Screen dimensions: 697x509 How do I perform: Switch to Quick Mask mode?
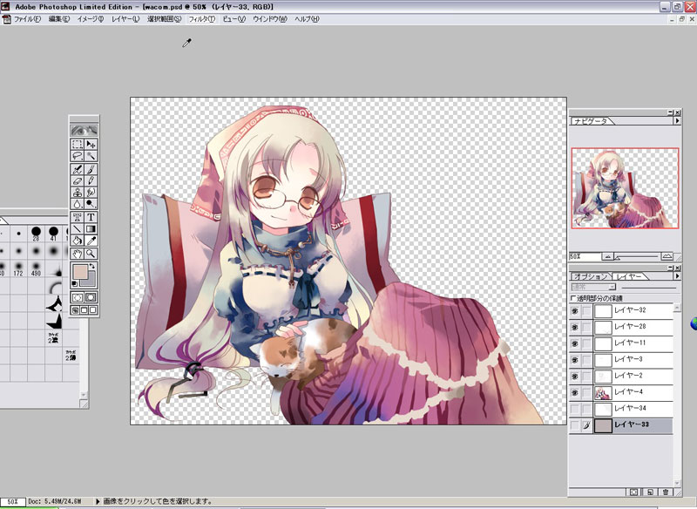point(91,297)
